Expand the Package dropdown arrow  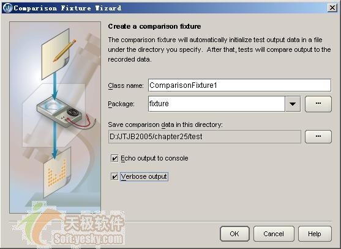(x=293, y=104)
